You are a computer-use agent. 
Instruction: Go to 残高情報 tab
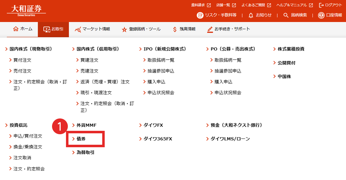(x=184, y=29)
